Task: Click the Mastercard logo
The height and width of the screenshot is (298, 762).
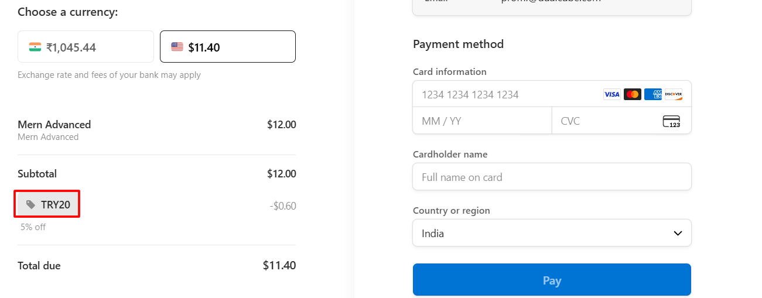Action: pos(632,94)
